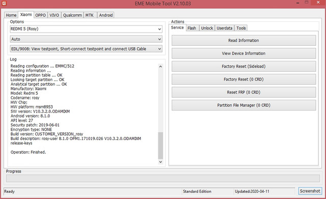Switch to the Qualcomm tab
Viewport: 326px width, 199px height.
(72, 15)
